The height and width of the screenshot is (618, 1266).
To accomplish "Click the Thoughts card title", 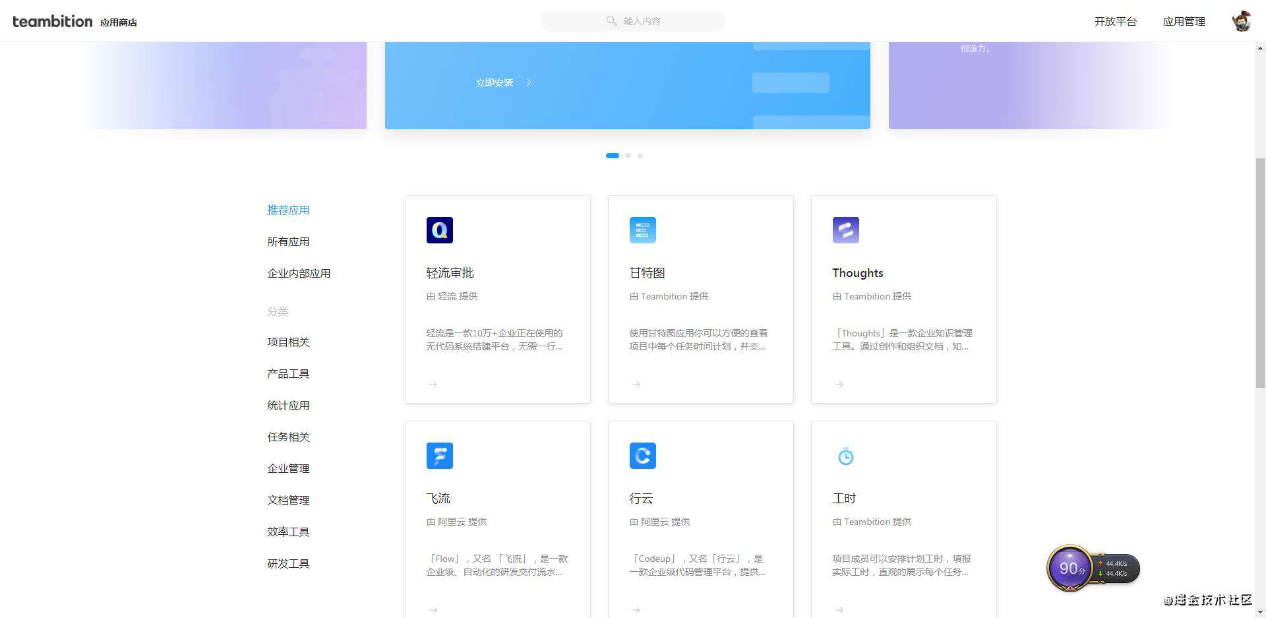I will point(857,273).
